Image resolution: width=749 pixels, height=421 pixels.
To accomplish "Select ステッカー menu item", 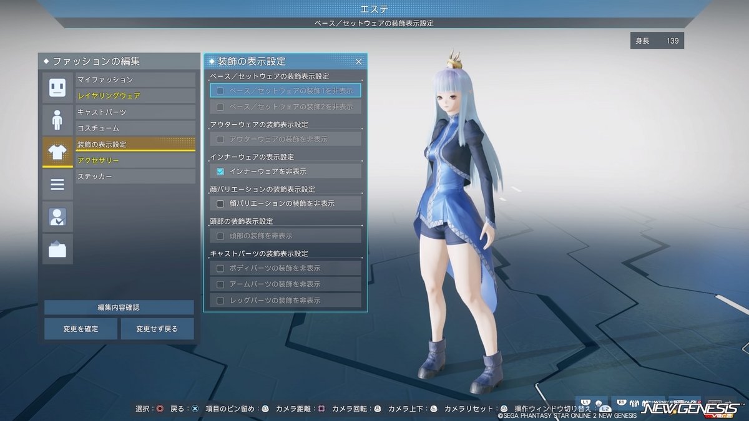I will 135,177.
